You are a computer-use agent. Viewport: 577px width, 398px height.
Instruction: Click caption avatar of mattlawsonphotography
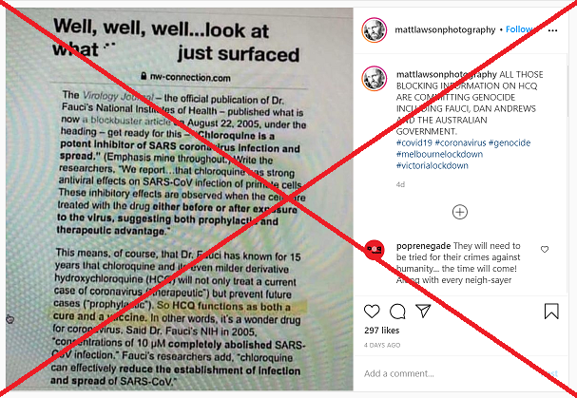point(375,79)
